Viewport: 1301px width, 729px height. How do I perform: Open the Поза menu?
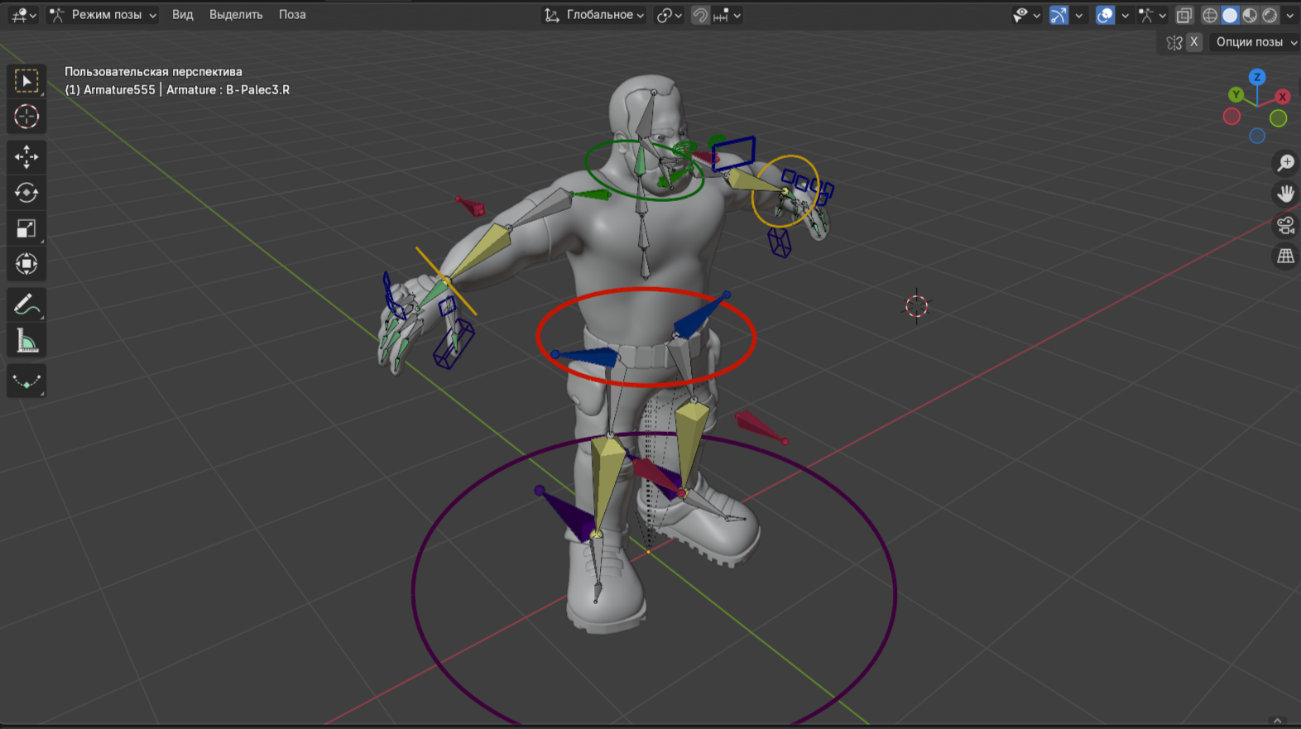[292, 15]
